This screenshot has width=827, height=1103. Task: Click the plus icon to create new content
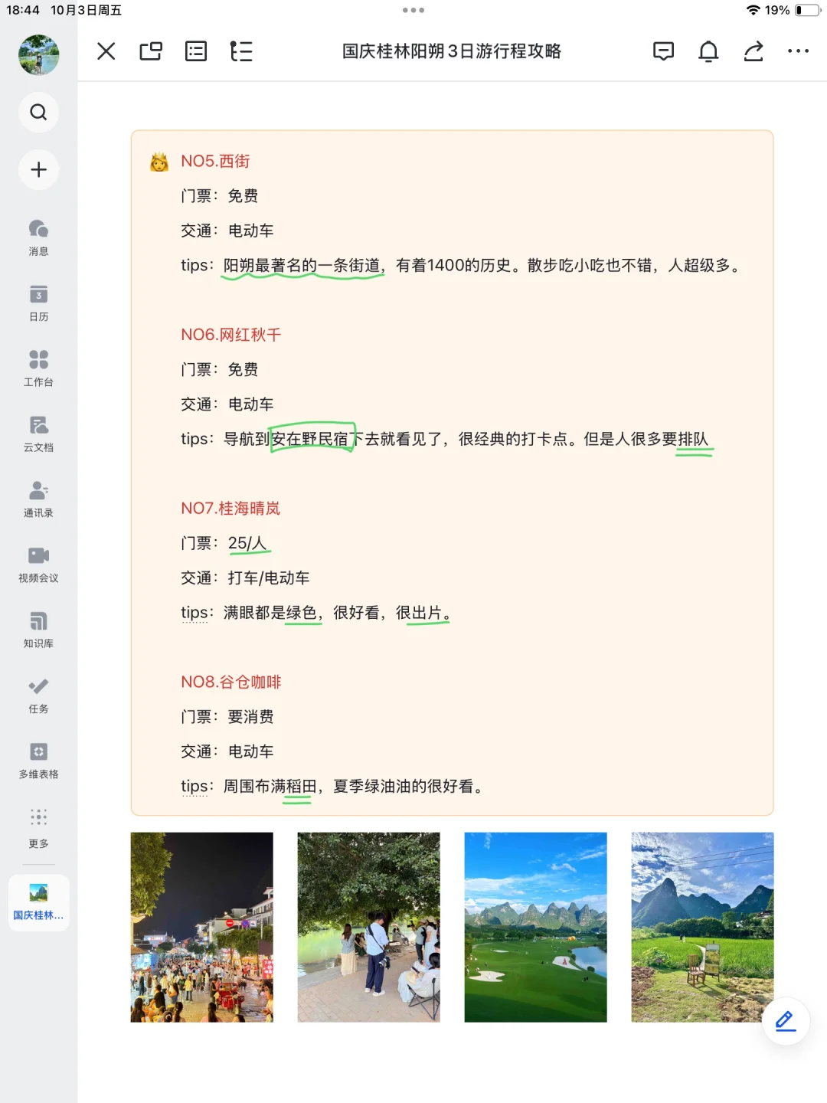coord(38,170)
